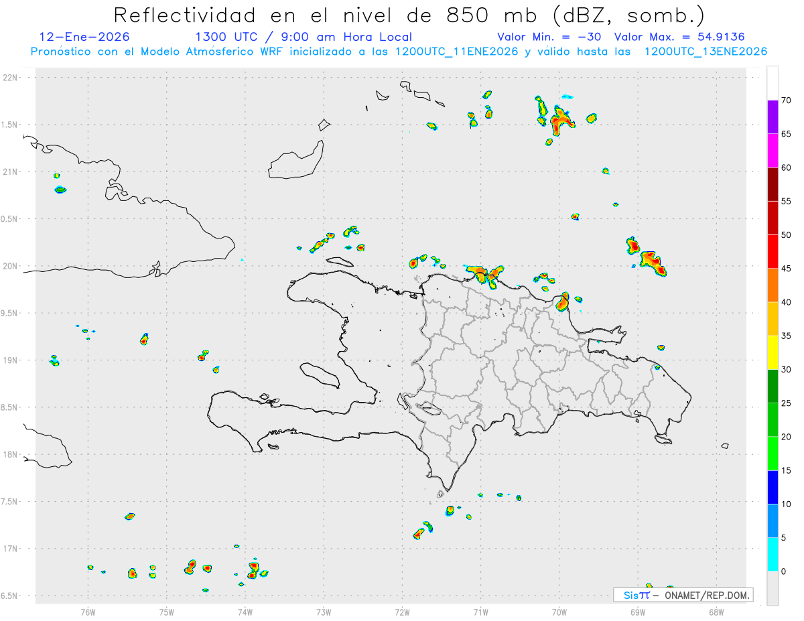
Task: Click the longitude label "69W"
Action: 638,612
